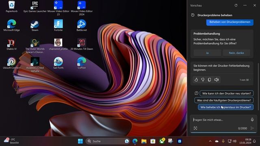Refresh the Copilot chat panel
This screenshot has width=260, height=146.
(236, 5)
